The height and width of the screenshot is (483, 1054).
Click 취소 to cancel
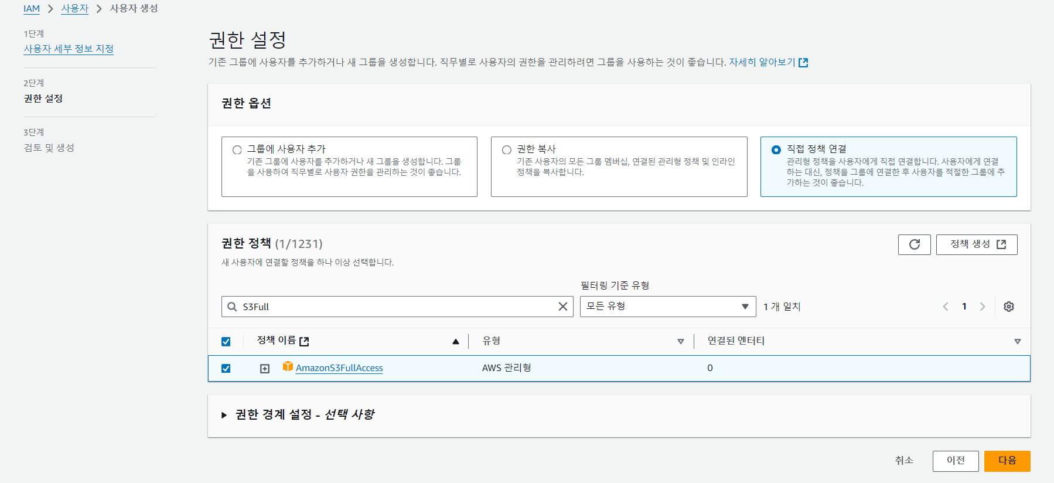pyautogui.click(x=904, y=461)
